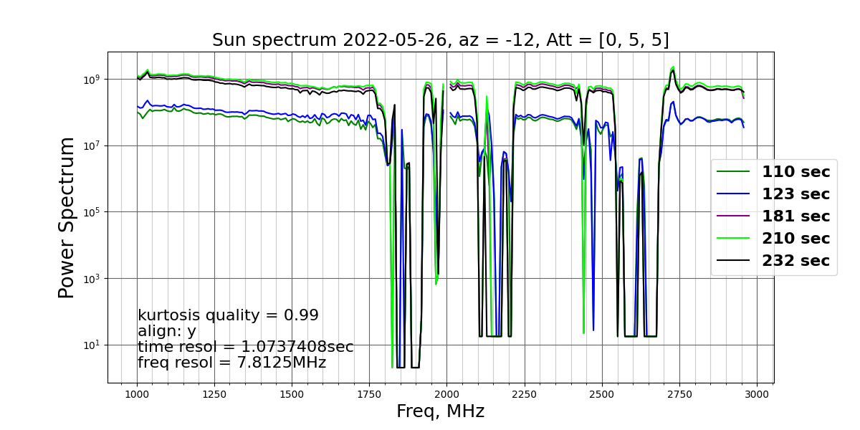Image resolution: width=860 pixels, height=430 pixels.
Task: Click the 2750 tick on the frequency axis
Action: [679, 394]
